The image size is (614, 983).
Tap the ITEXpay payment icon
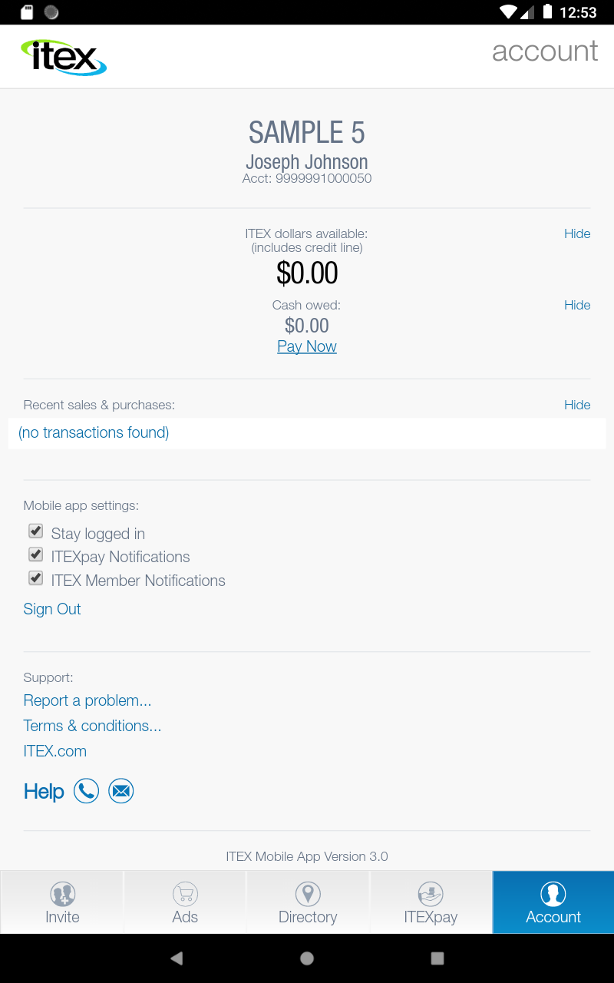click(431, 893)
